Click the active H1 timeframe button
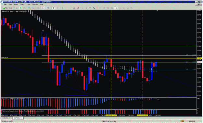 pyautogui.click(x=116, y=8)
